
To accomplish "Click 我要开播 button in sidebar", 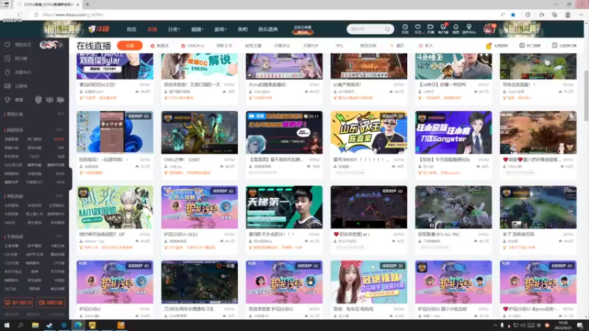I will [x=51, y=302].
